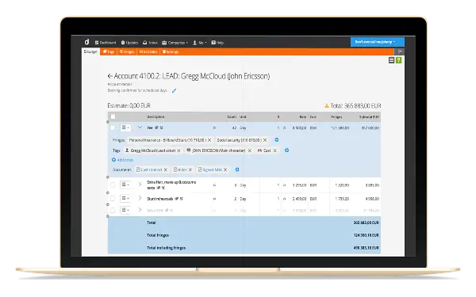476x297 pixels.
Task: Open the Signed NDA document
Action: point(210,169)
